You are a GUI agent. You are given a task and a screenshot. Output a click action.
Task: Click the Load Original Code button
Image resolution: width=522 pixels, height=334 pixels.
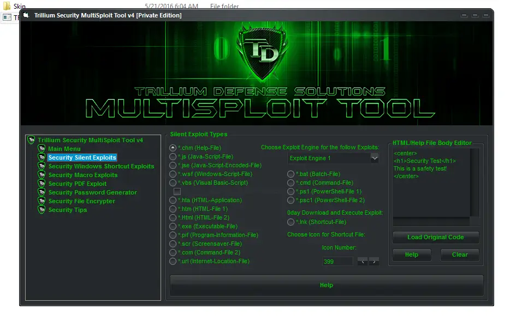coord(435,237)
